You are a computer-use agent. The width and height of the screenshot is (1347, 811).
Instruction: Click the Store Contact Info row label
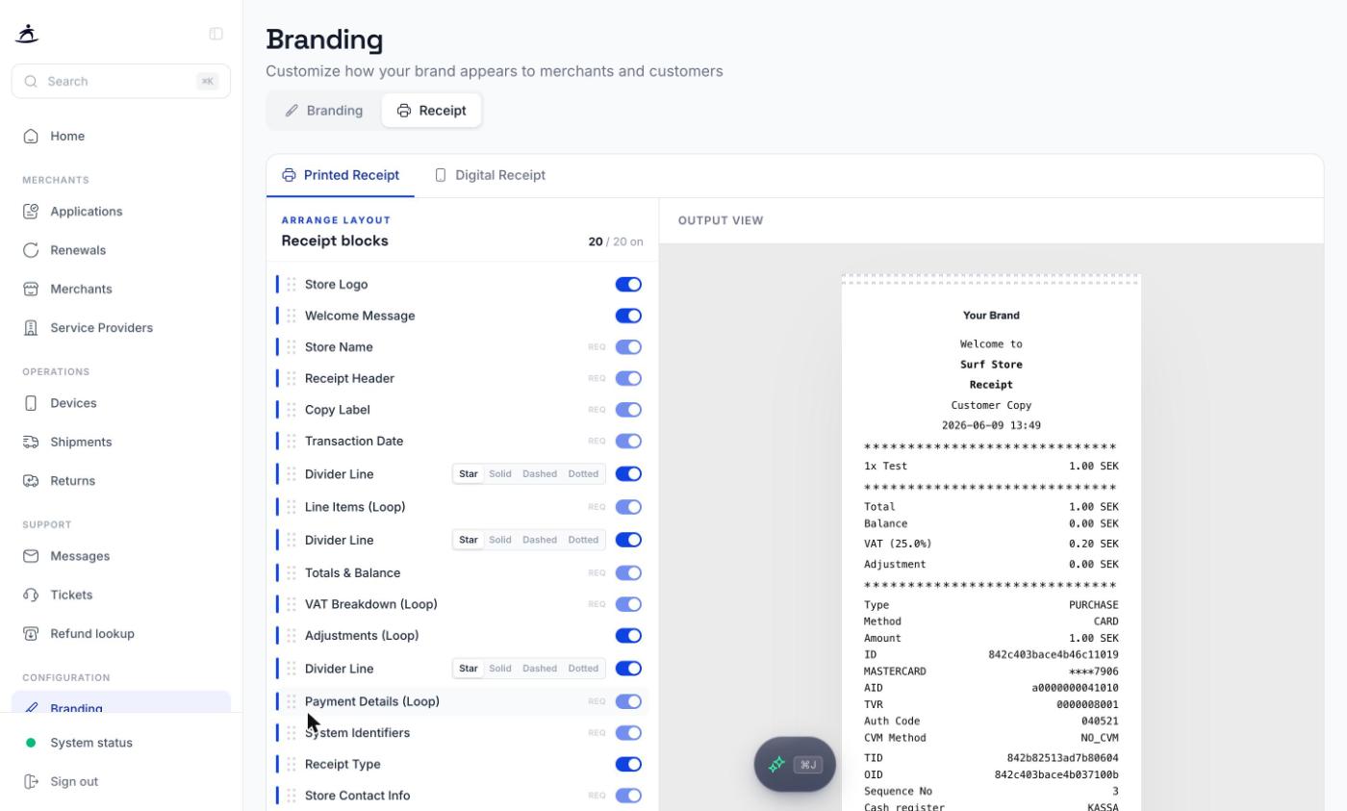point(357,796)
